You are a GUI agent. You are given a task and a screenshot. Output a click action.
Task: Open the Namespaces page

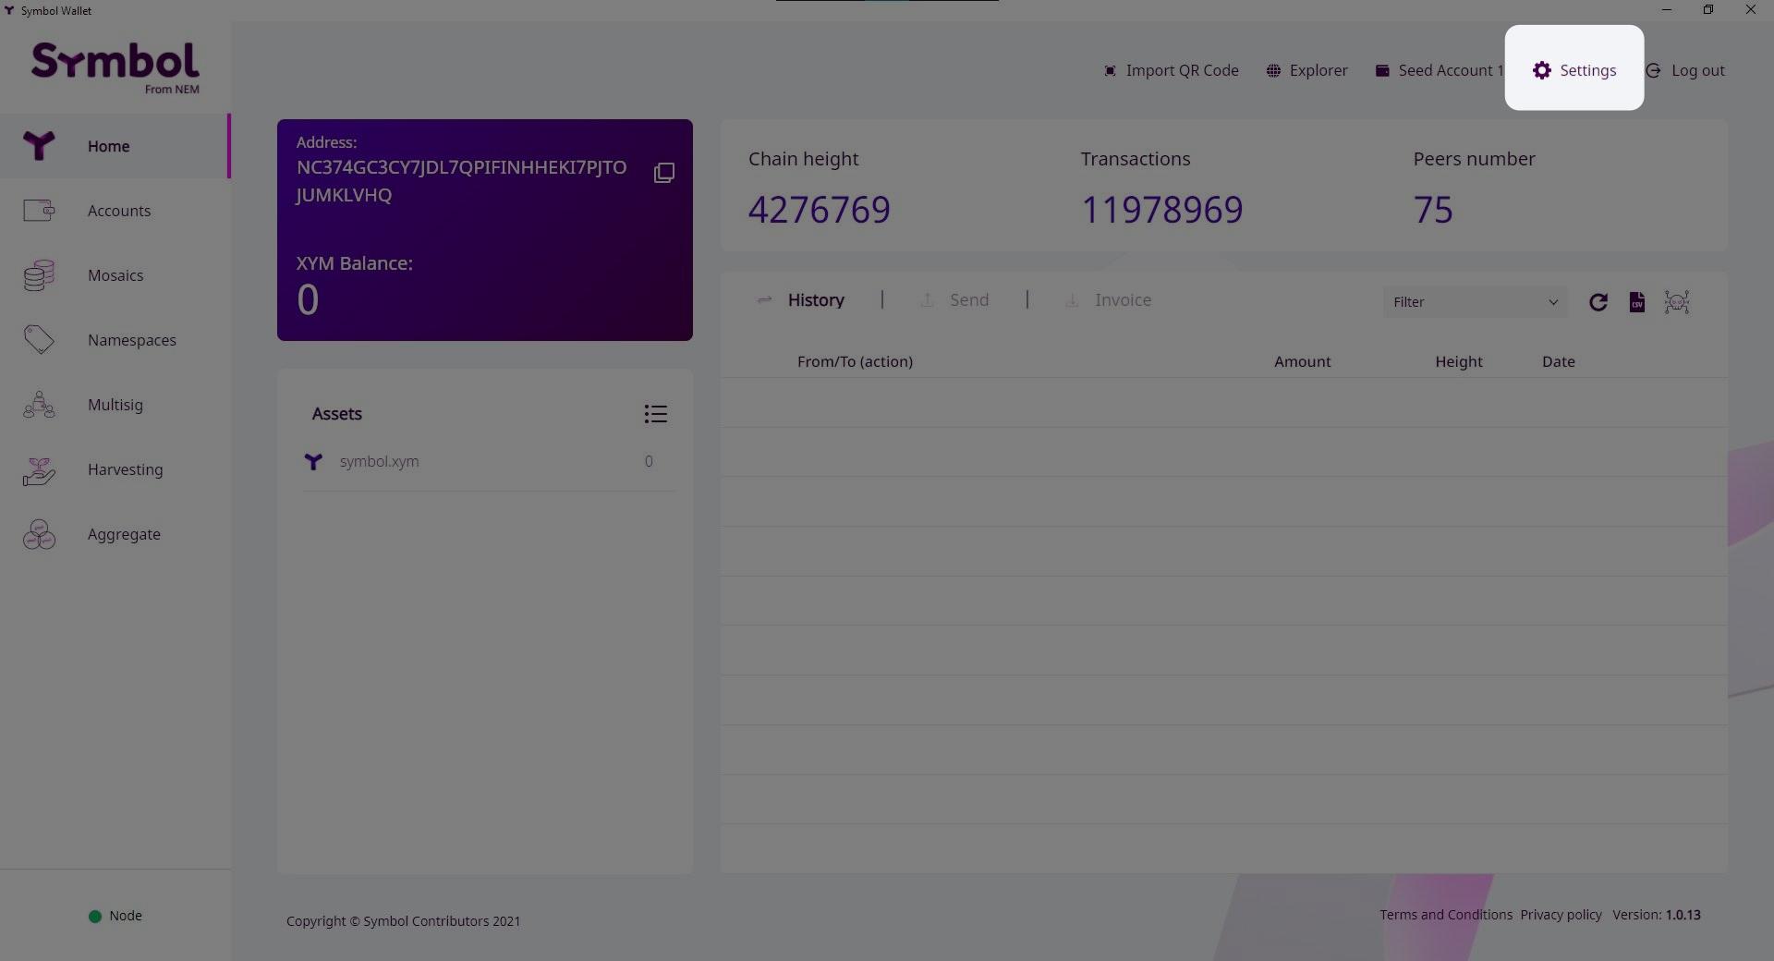[115, 340]
